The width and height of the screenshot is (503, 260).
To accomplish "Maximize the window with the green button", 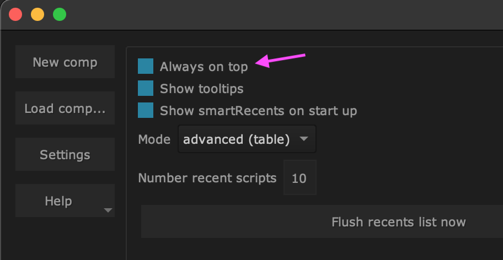I will click(59, 14).
